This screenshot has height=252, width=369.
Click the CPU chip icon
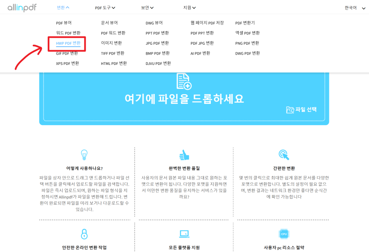click(x=284, y=234)
